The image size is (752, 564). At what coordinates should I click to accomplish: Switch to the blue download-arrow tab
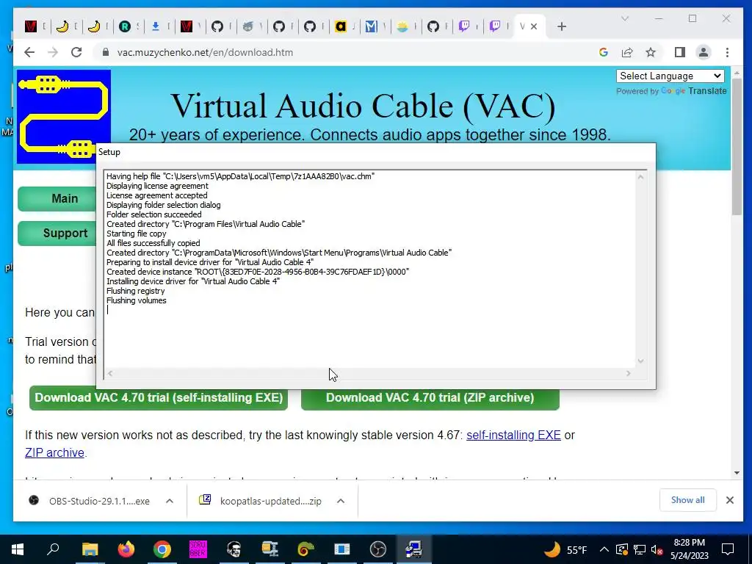coord(156,26)
